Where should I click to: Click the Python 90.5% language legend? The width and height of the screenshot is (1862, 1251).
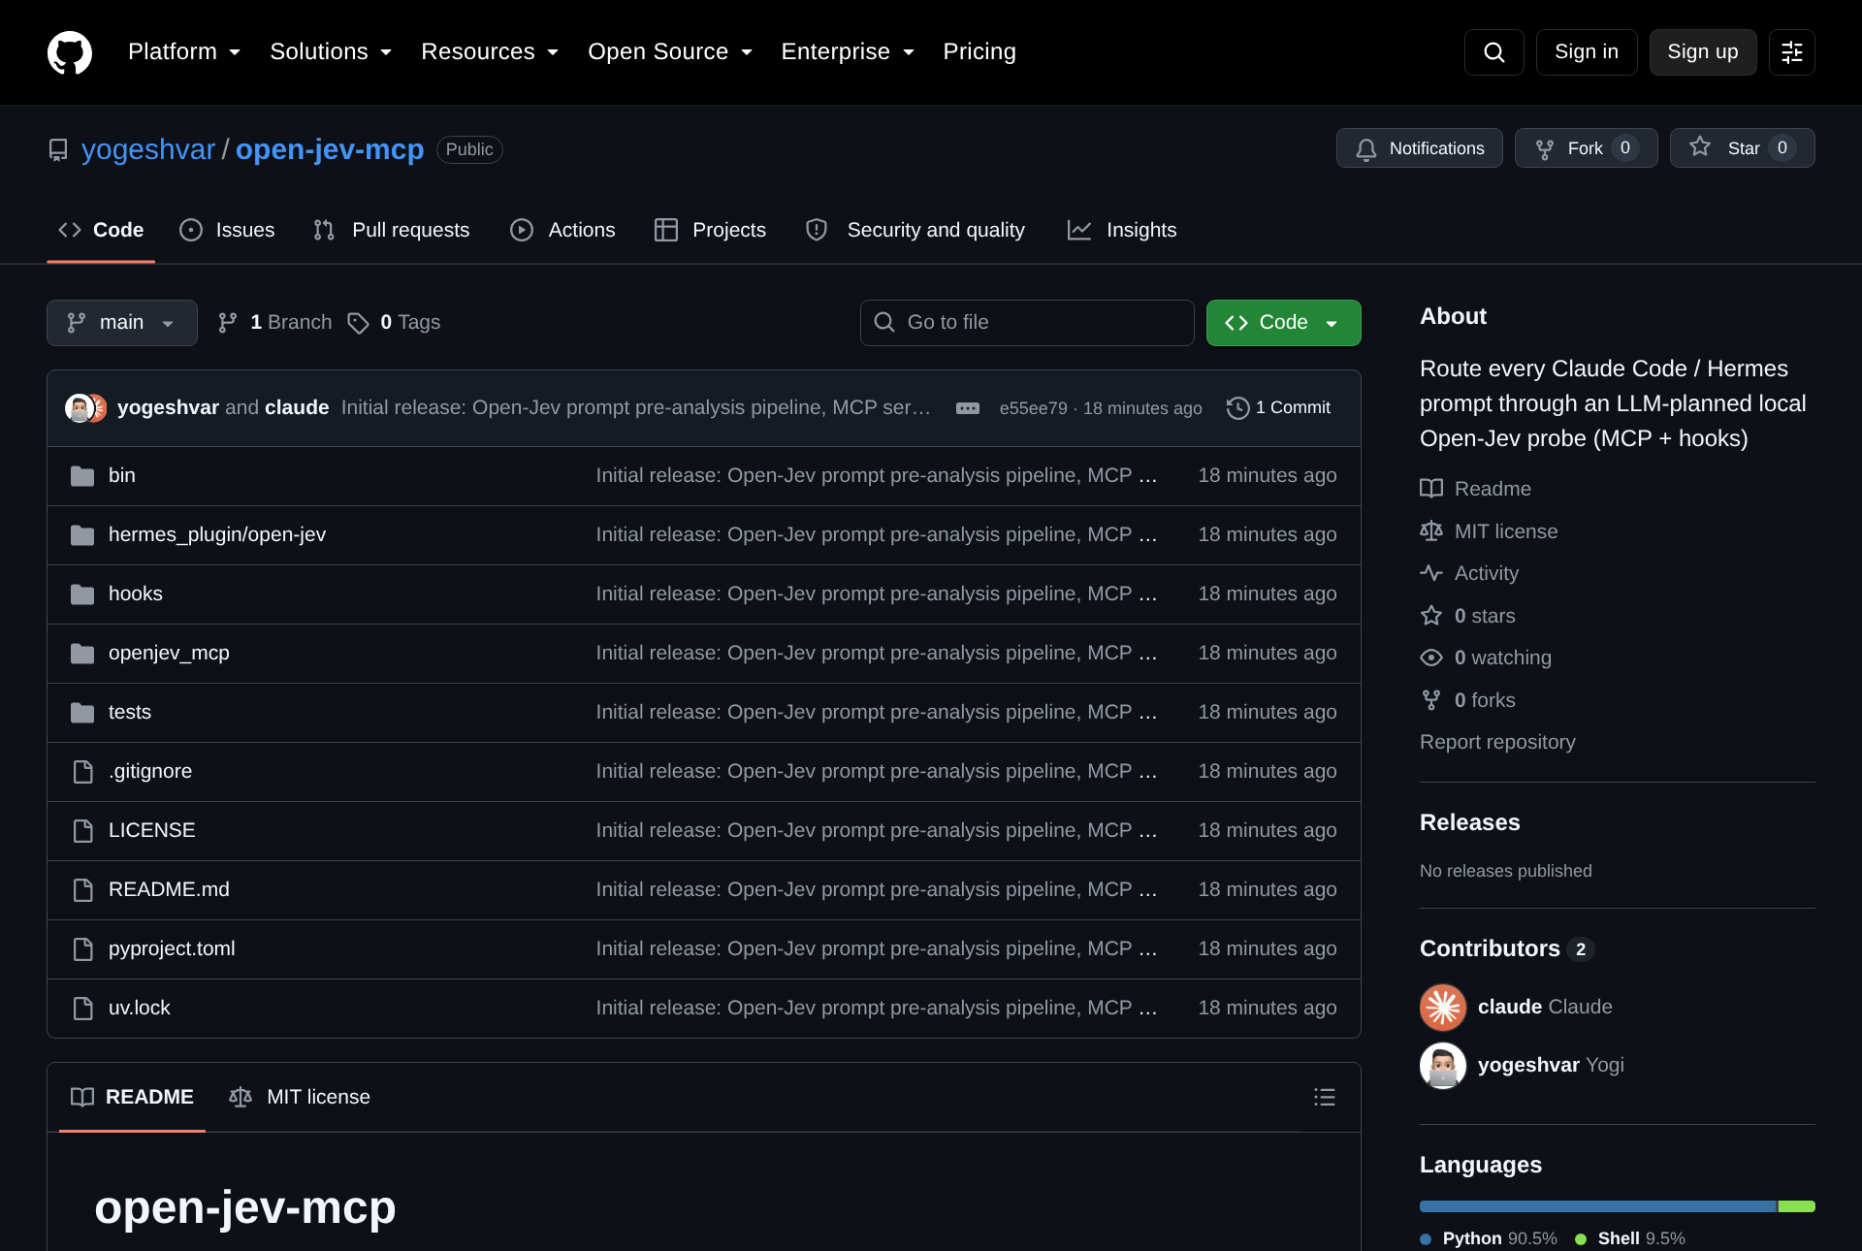click(x=1490, y=1238)
